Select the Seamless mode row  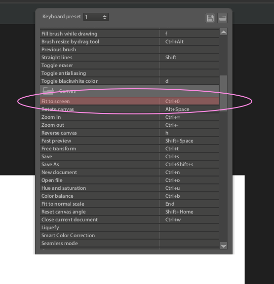(129, 243)
